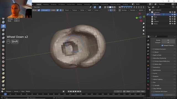Toggle the camera view icon in the viewport
Image resolution: width=177 pixels, height=99 pixels.
point(144,31)
